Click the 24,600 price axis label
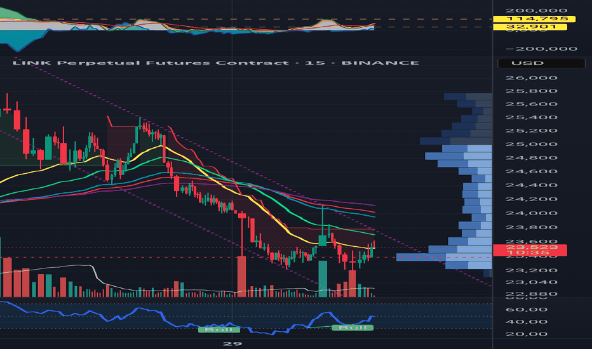Screen dimensions: 592x349 point(532,171)
